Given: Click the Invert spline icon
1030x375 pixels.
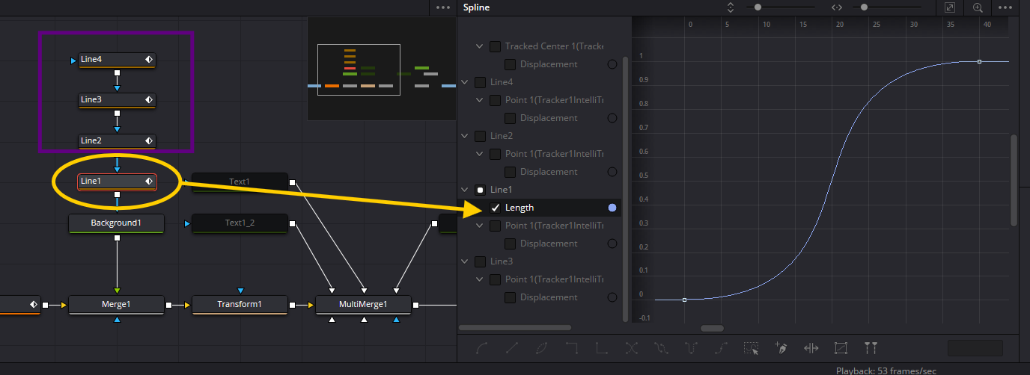Looking at the screenshot, I should point(542,348).
